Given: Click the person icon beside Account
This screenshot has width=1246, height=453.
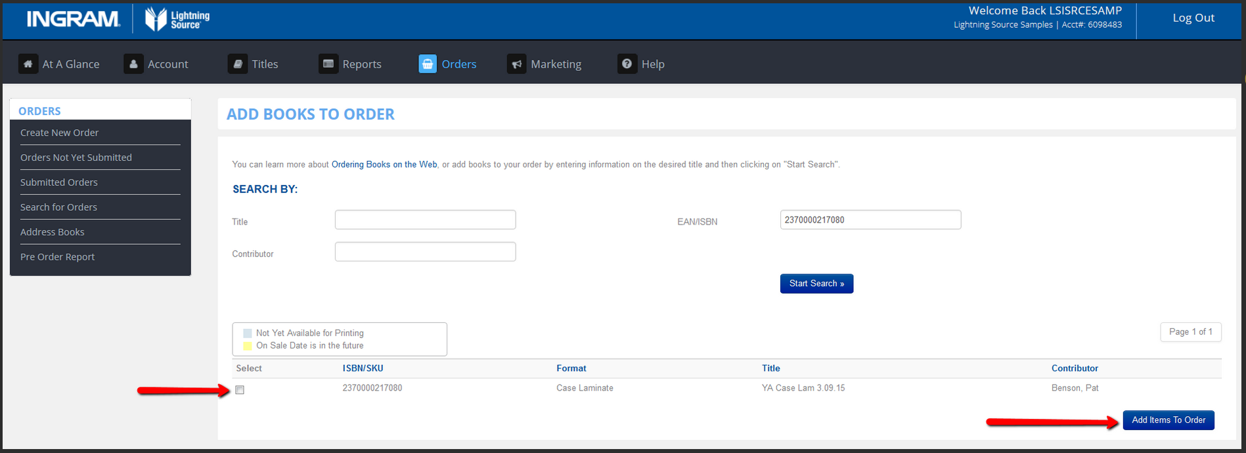Looking at the screenshot, I should coord(133,64).
